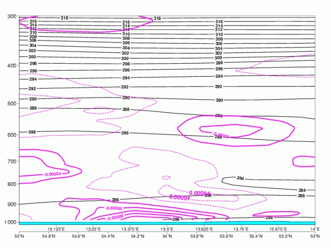Click the 13.875°E longitude label
The width and height of the screenshot is (331, 248).
pyautogui.click(x=279, y=229)
